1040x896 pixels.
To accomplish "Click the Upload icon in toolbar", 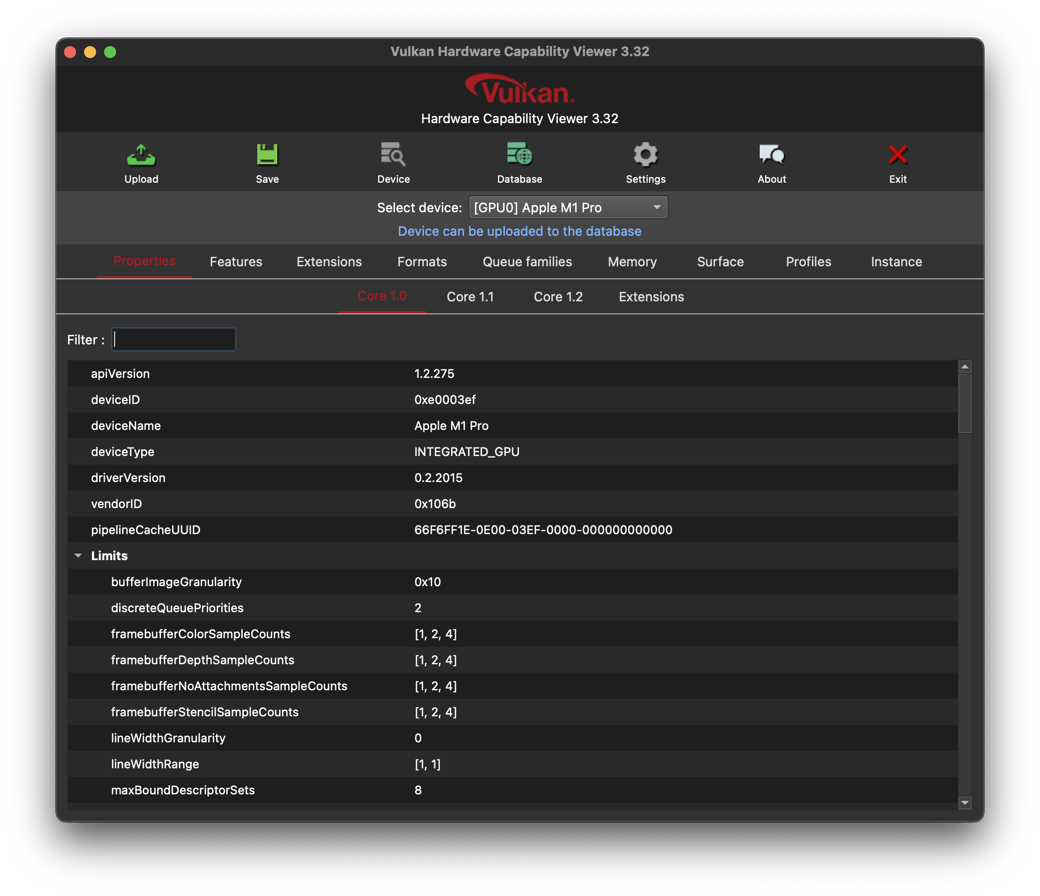I will [141, 156].
